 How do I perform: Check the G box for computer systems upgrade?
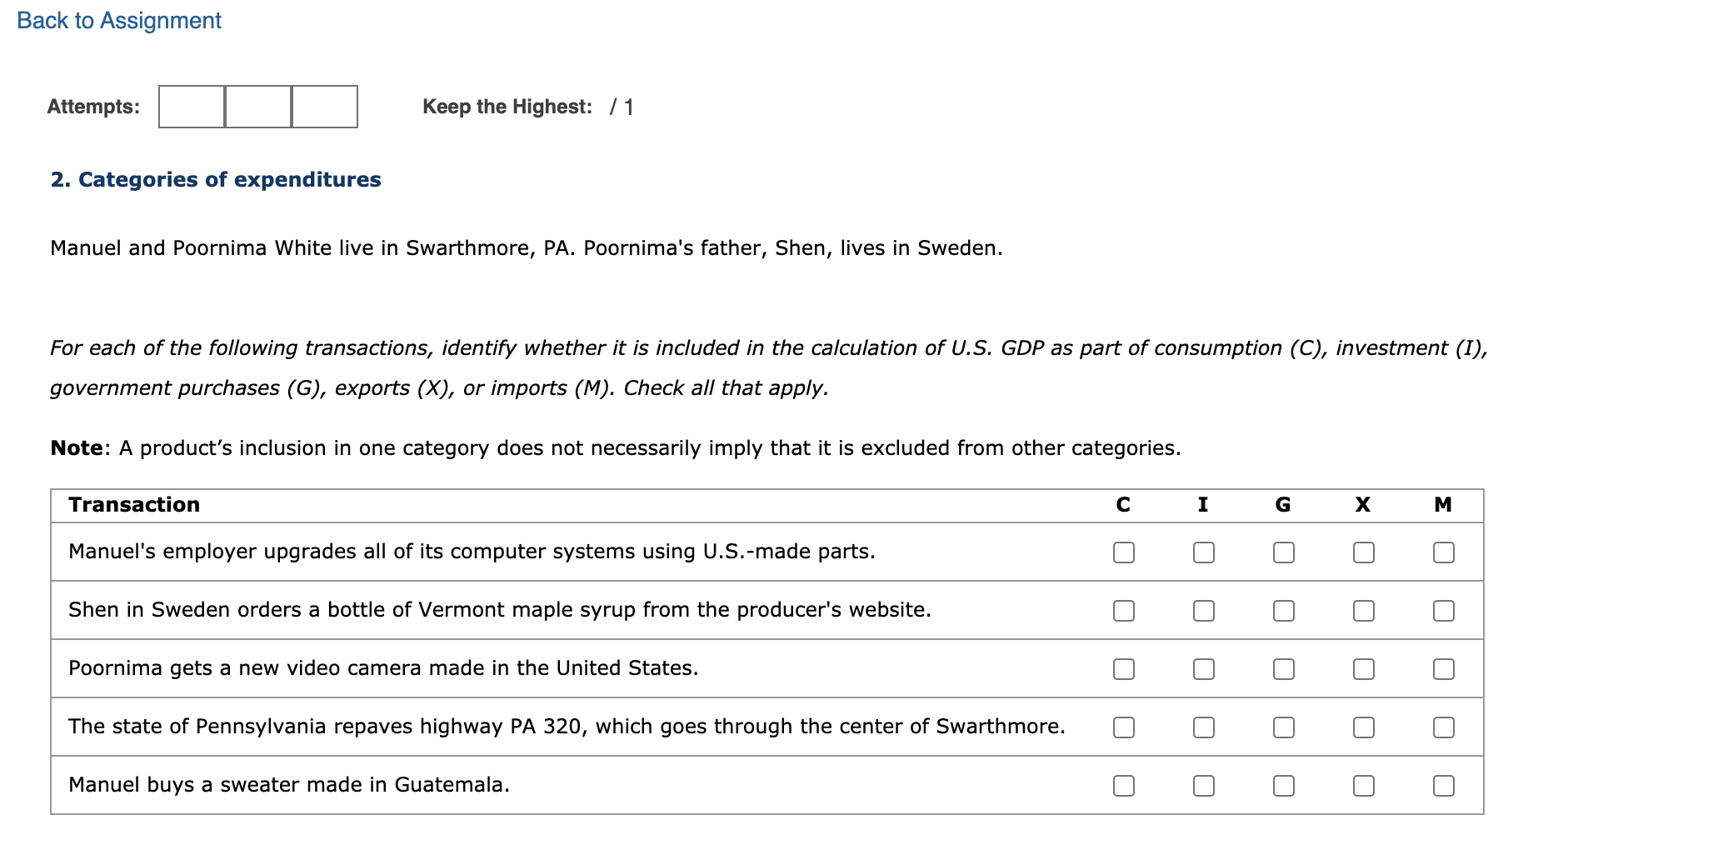point(1283,552)
